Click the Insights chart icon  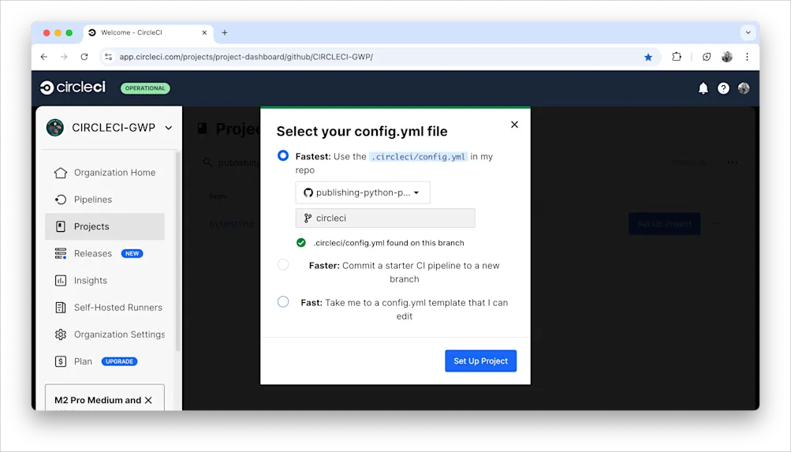tap(61, 281)
